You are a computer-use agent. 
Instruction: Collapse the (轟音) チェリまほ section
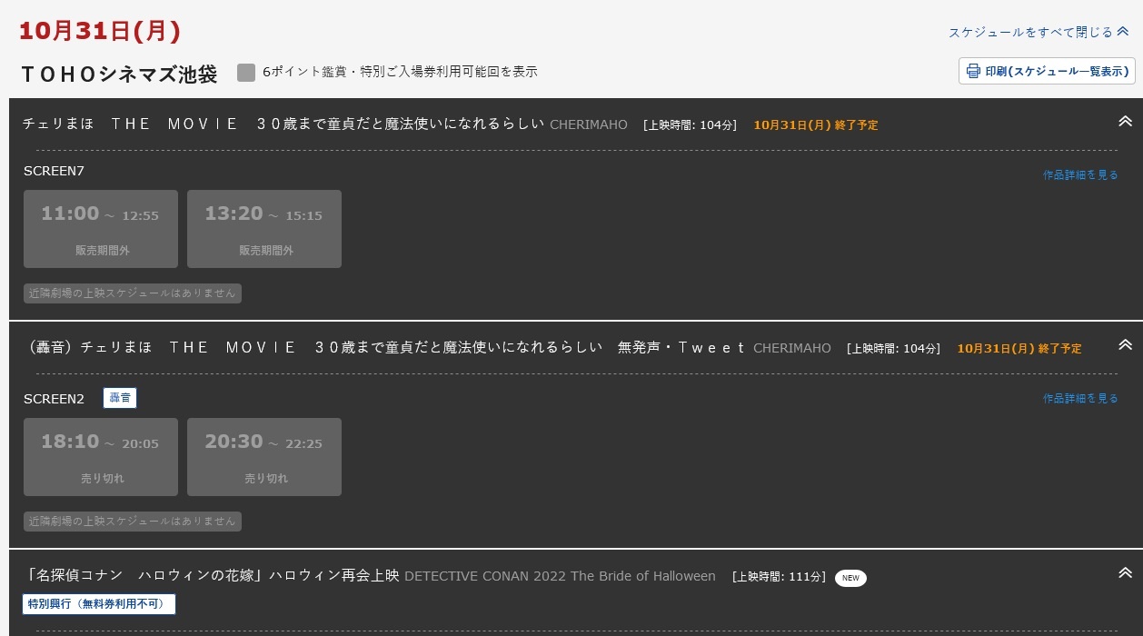coord(1125,345)
